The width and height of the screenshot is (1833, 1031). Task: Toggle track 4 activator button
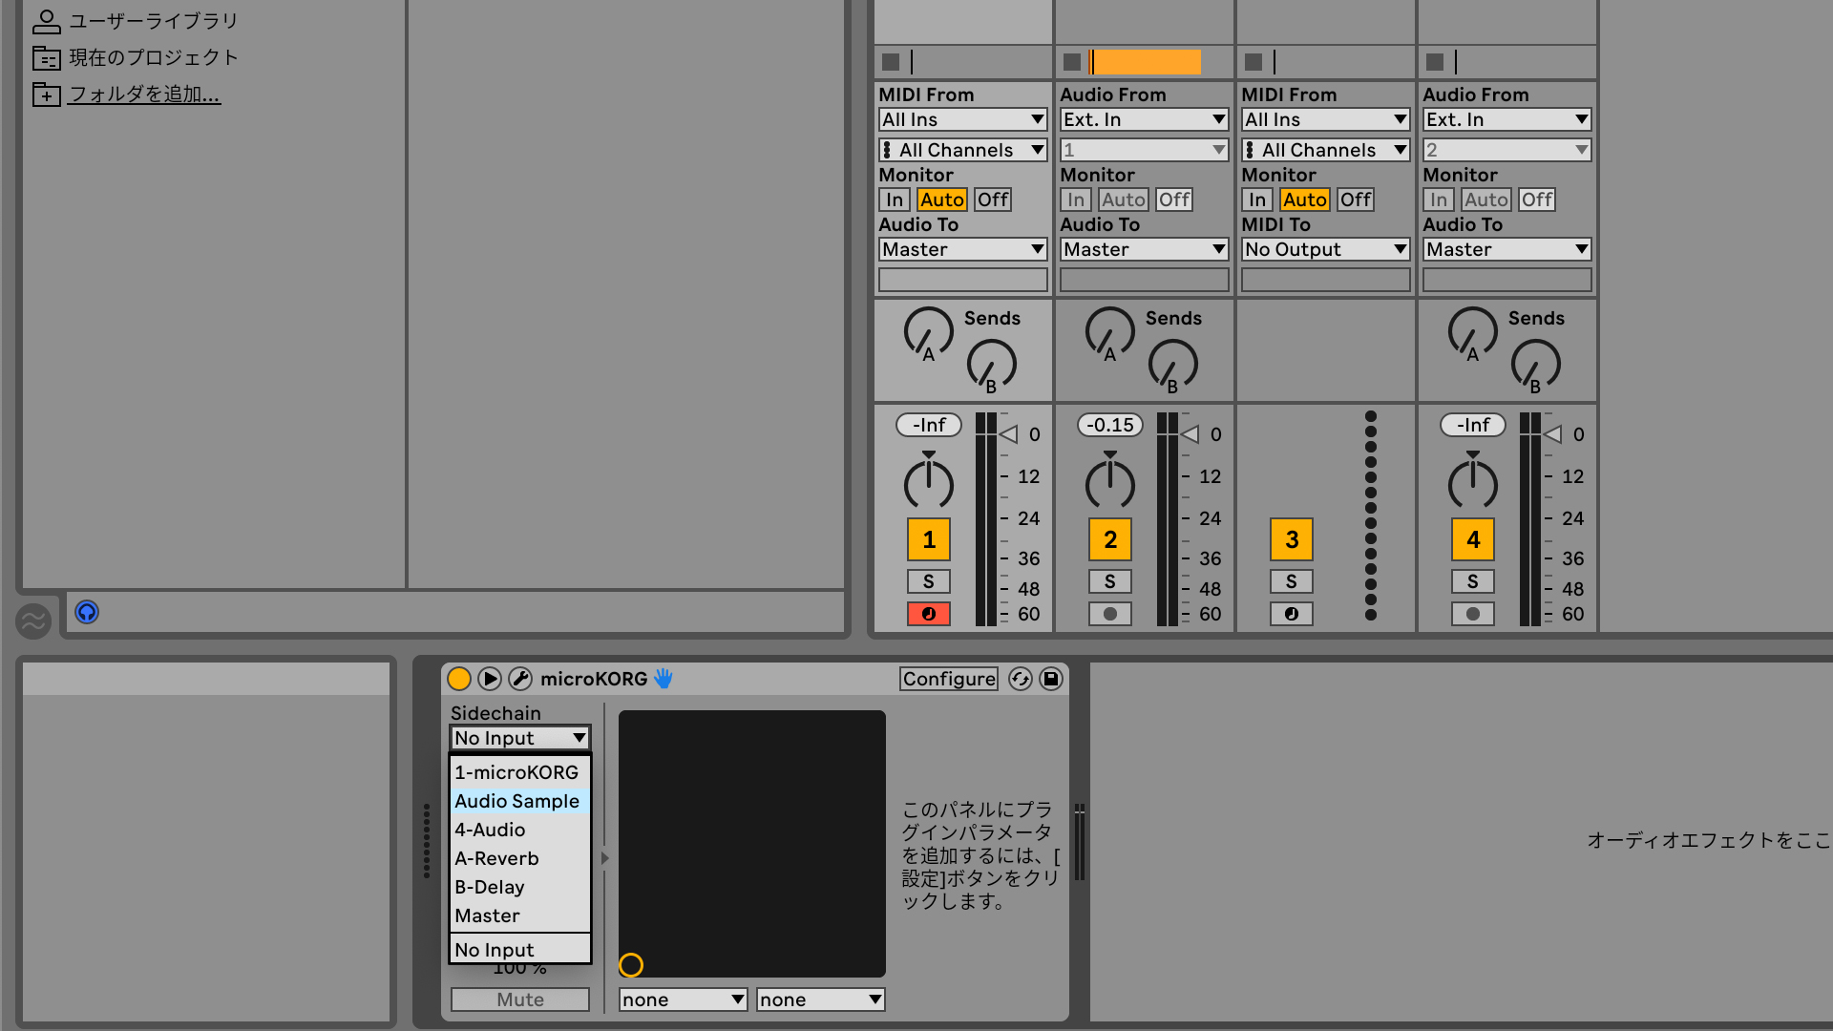1473,539
